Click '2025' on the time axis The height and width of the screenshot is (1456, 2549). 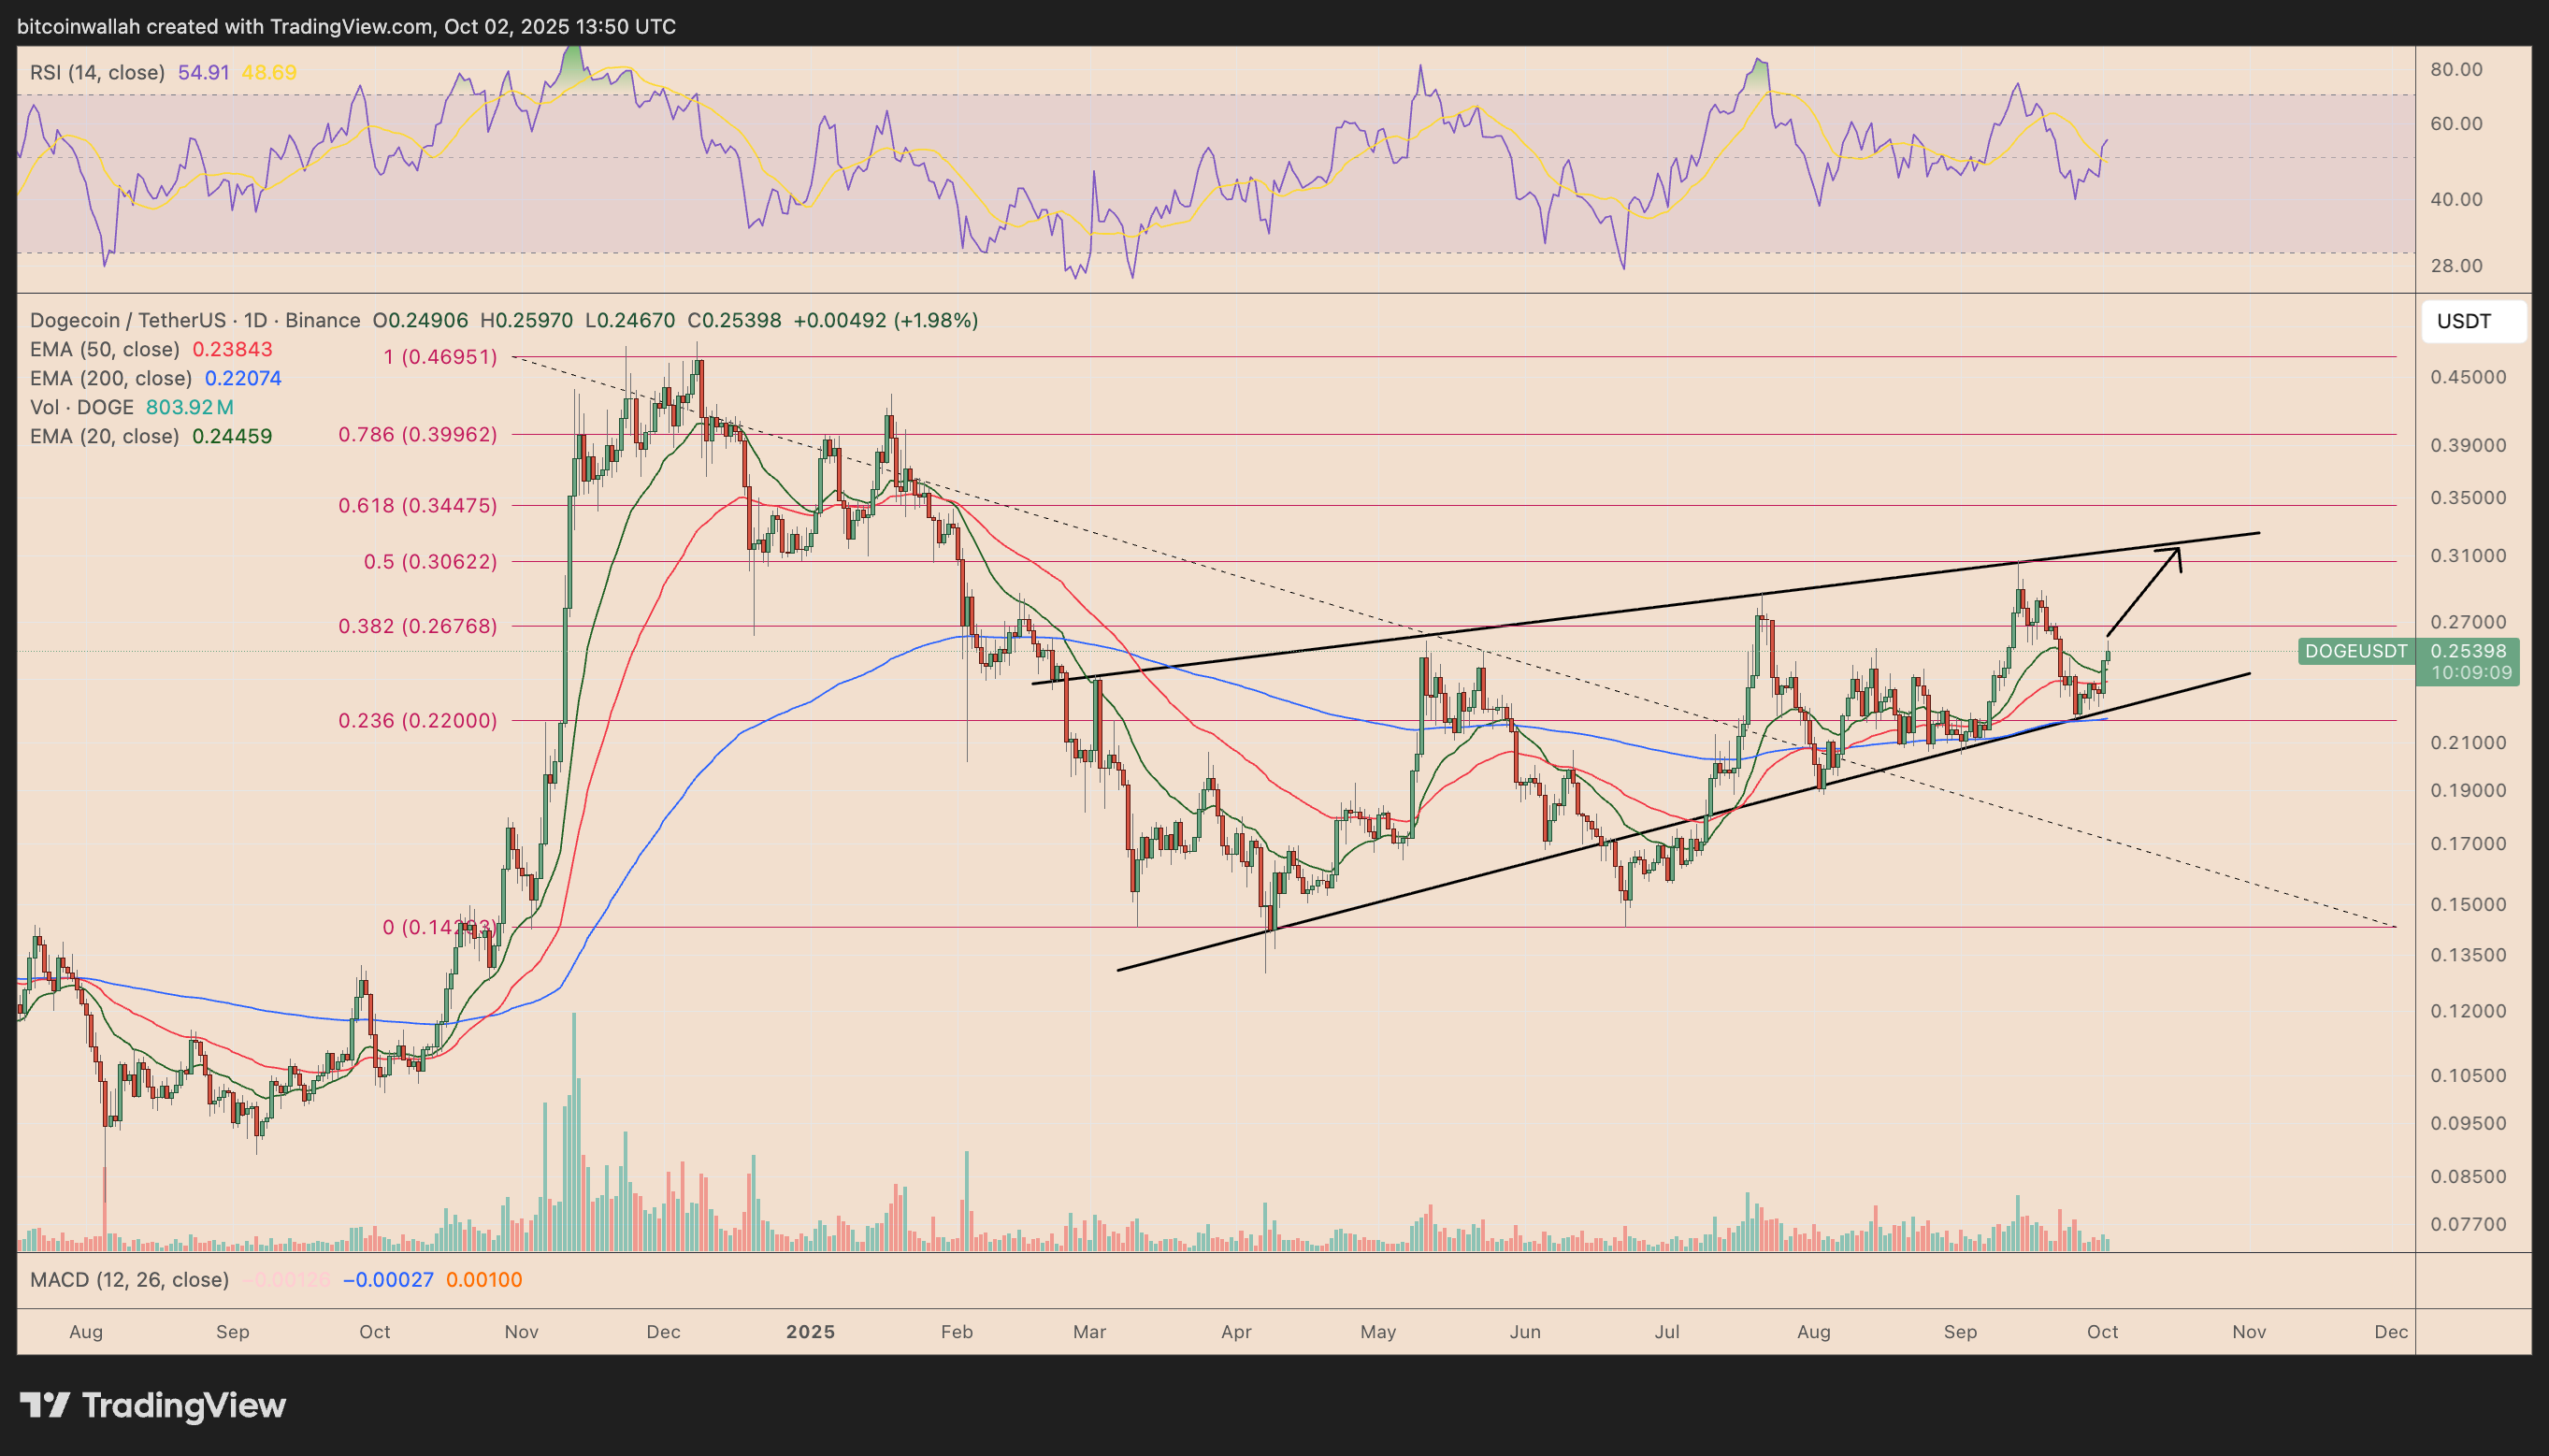810,1331
